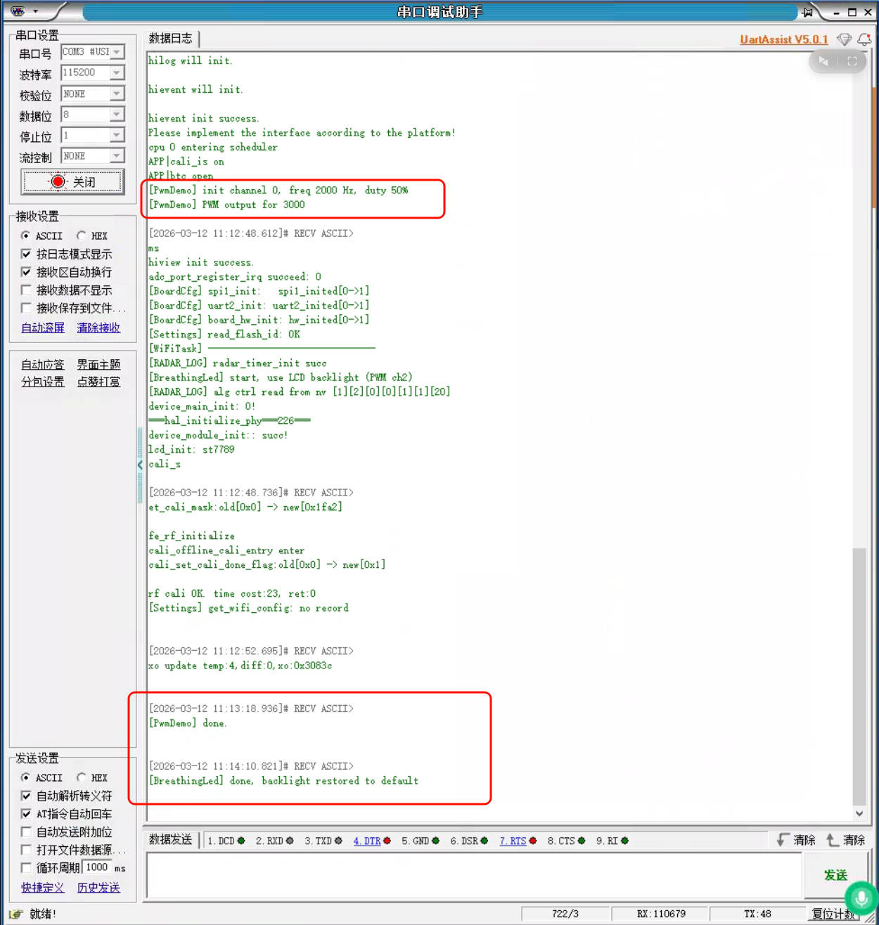Toggle AT指令自动回车 checkbox

(26, 814)
